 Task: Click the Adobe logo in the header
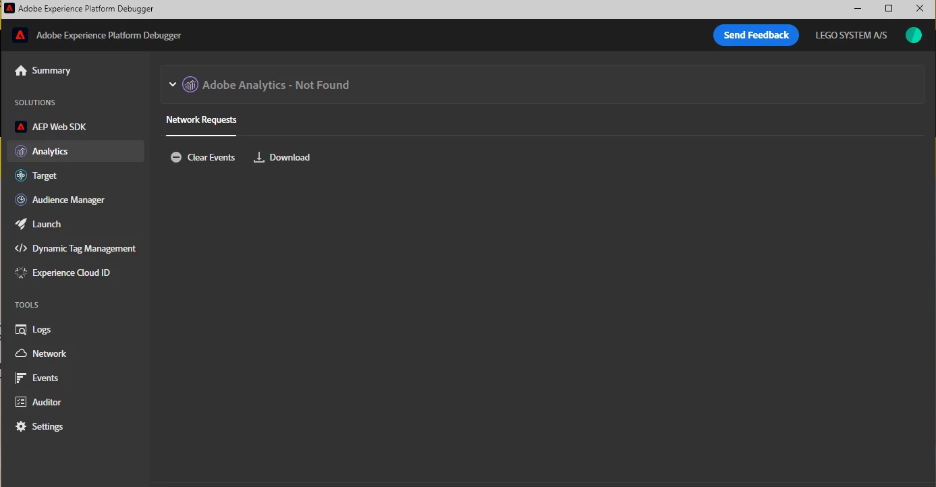20,35
